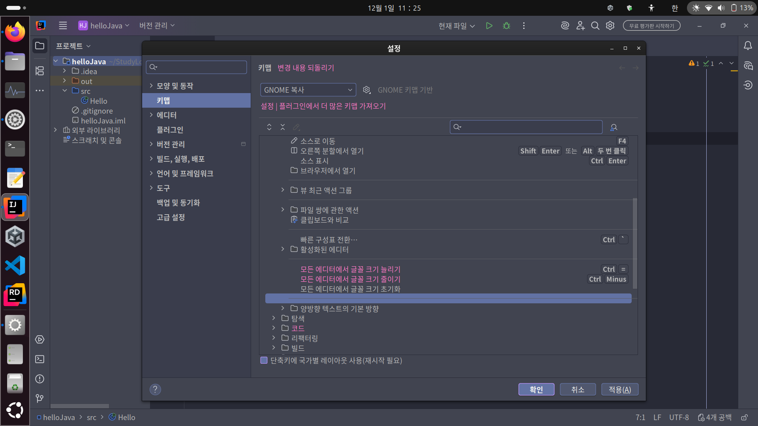Expand the 모양 및 동작 settings section
The height and width of the screenshot is (426, 758).
click(x=151, y=86)
